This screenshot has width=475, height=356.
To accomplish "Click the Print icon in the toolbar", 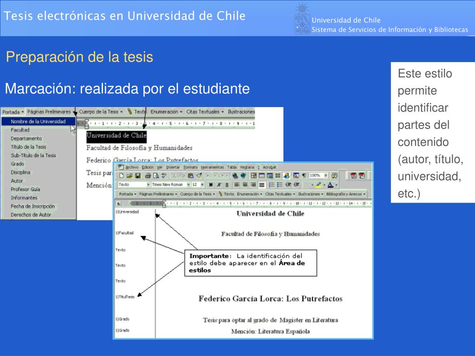I will pos(148,176).
